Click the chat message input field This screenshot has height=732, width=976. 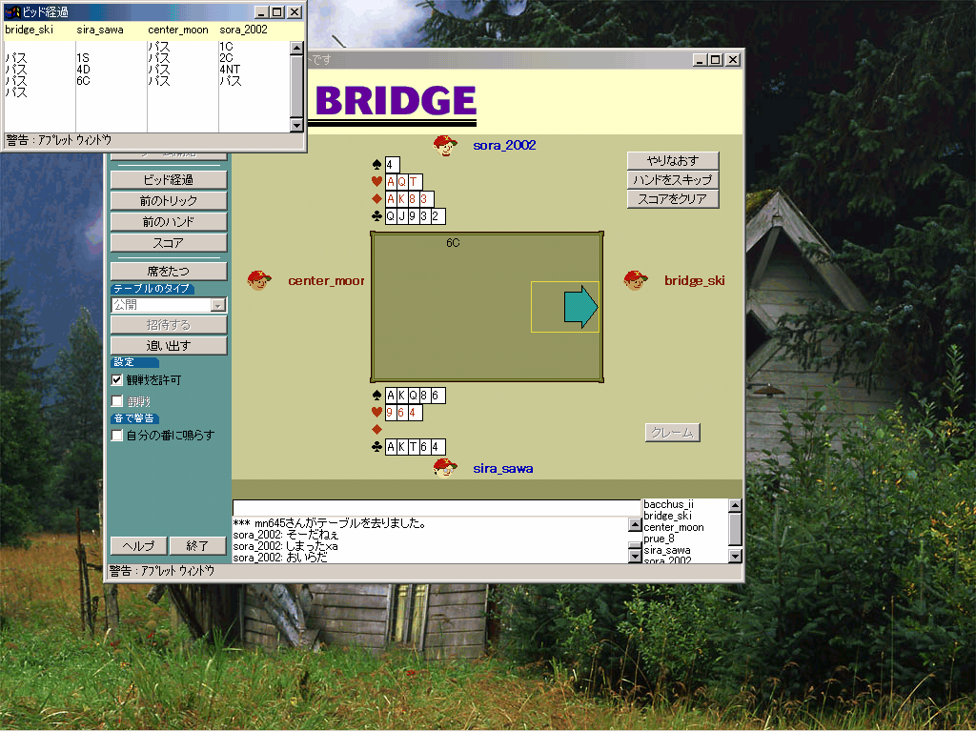tap(437, 507)
